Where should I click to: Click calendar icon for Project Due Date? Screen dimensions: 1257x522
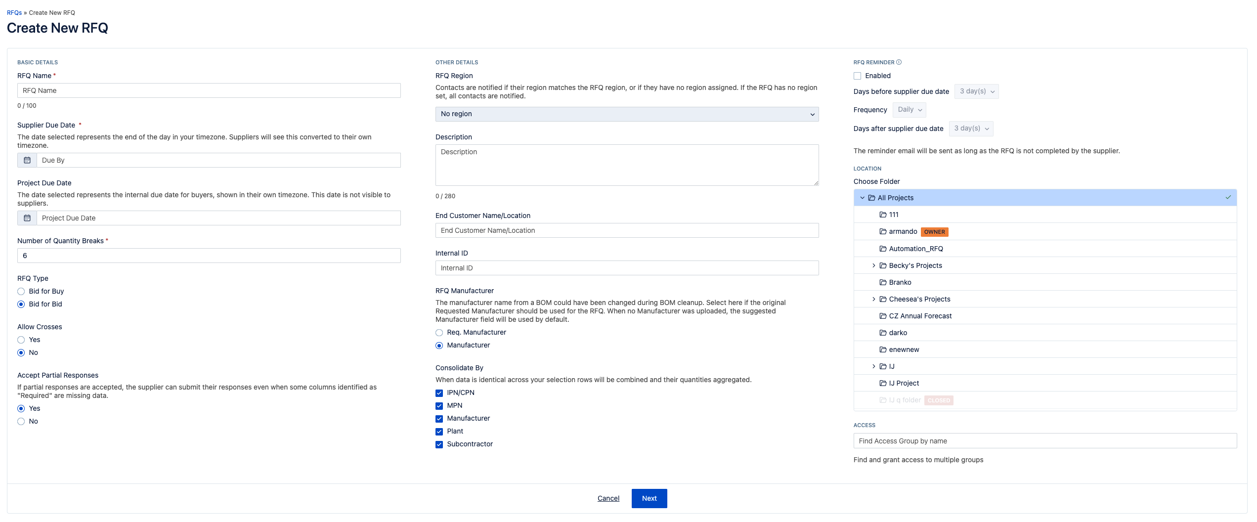(27, 218)
